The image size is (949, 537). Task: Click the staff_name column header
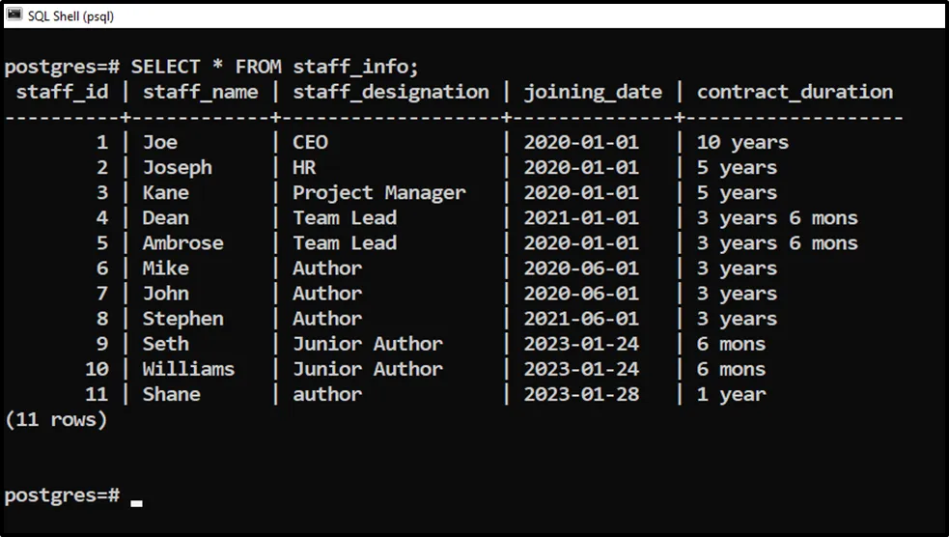(200, 92)
